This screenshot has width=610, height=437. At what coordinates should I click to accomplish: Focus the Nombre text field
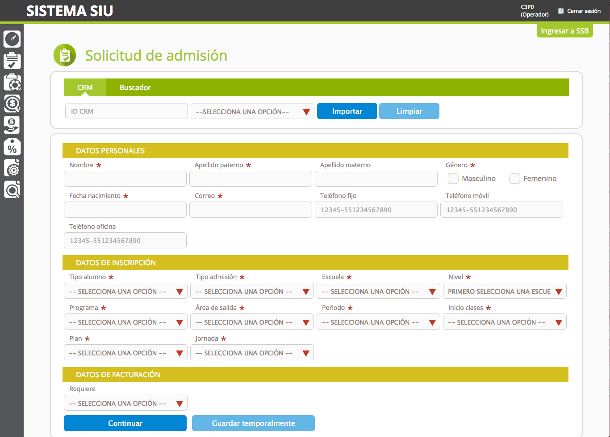pyautogui.click(x=125, y=179)
